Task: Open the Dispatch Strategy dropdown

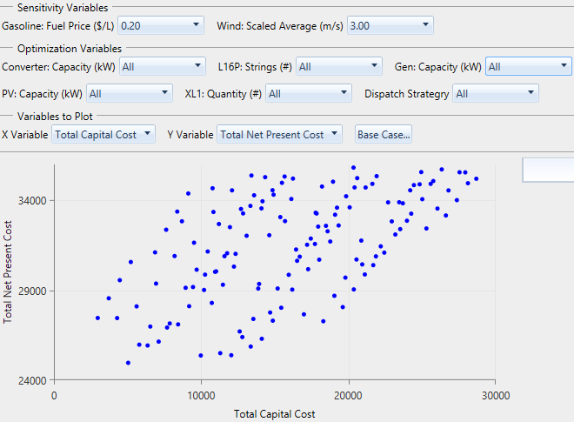Action: tap(496, 93)
